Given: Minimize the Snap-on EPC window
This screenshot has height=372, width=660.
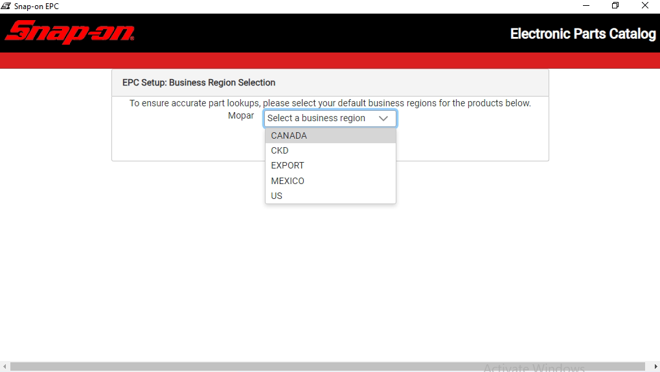Looking at the screenshot, I should (586, 6).
